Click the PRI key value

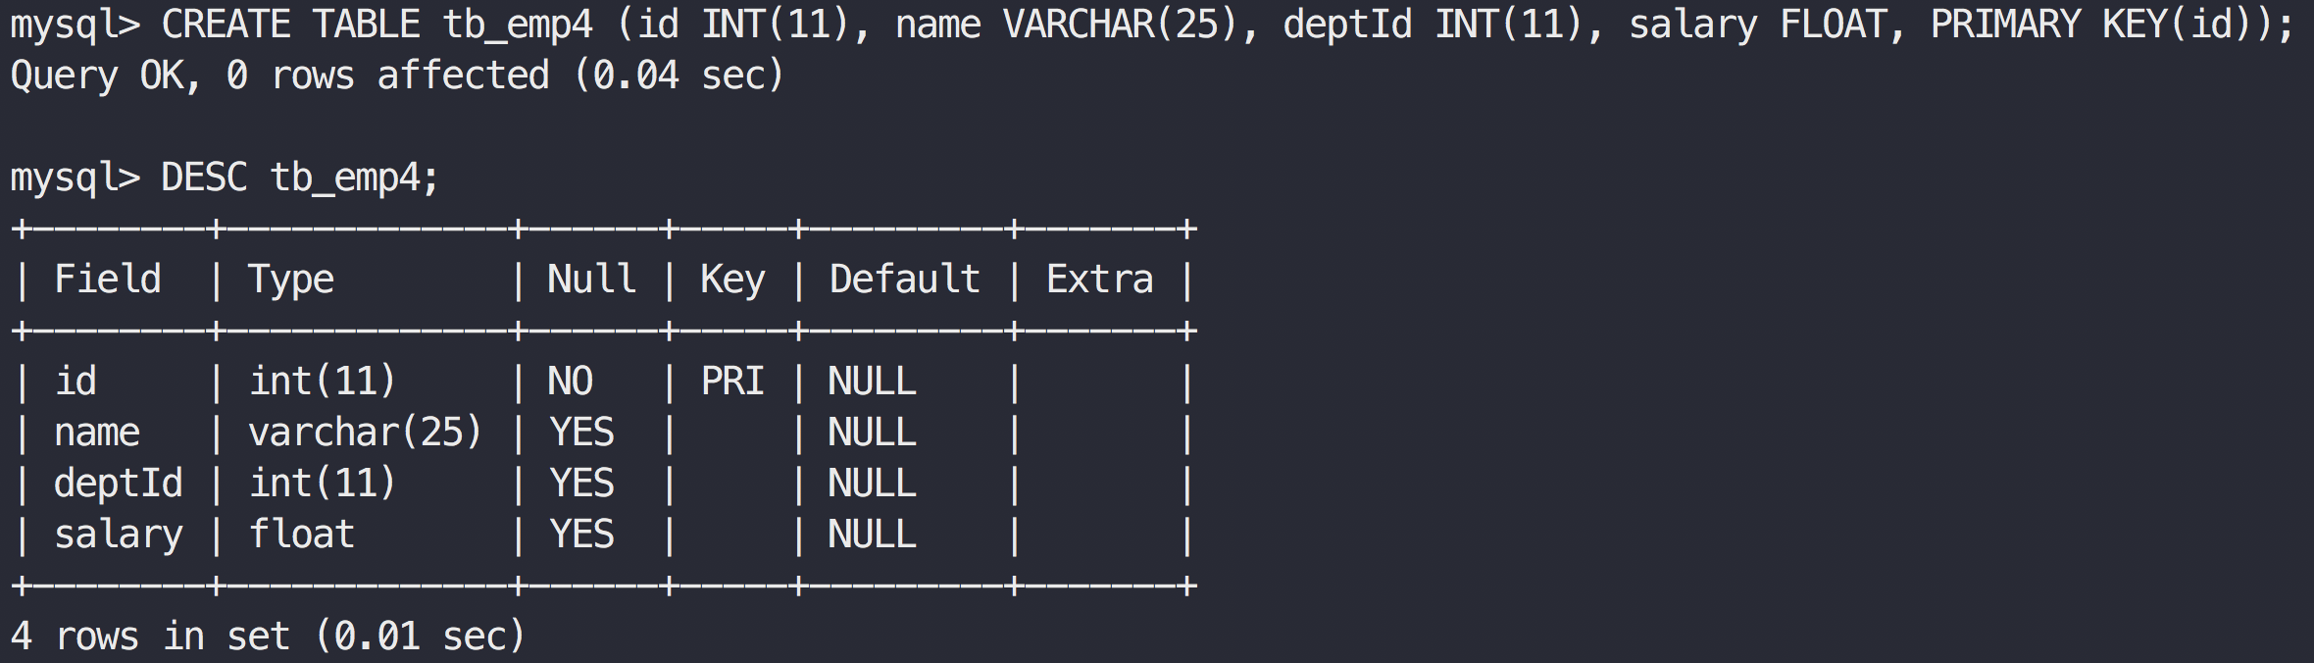732,382
